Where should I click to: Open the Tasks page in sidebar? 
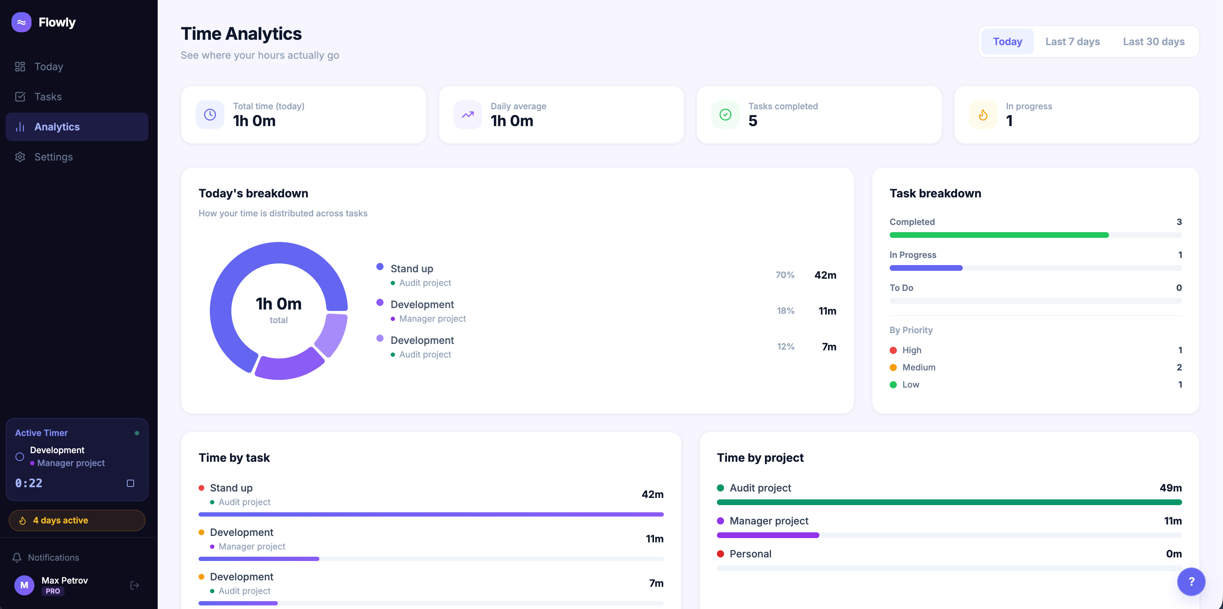point(48,97)
